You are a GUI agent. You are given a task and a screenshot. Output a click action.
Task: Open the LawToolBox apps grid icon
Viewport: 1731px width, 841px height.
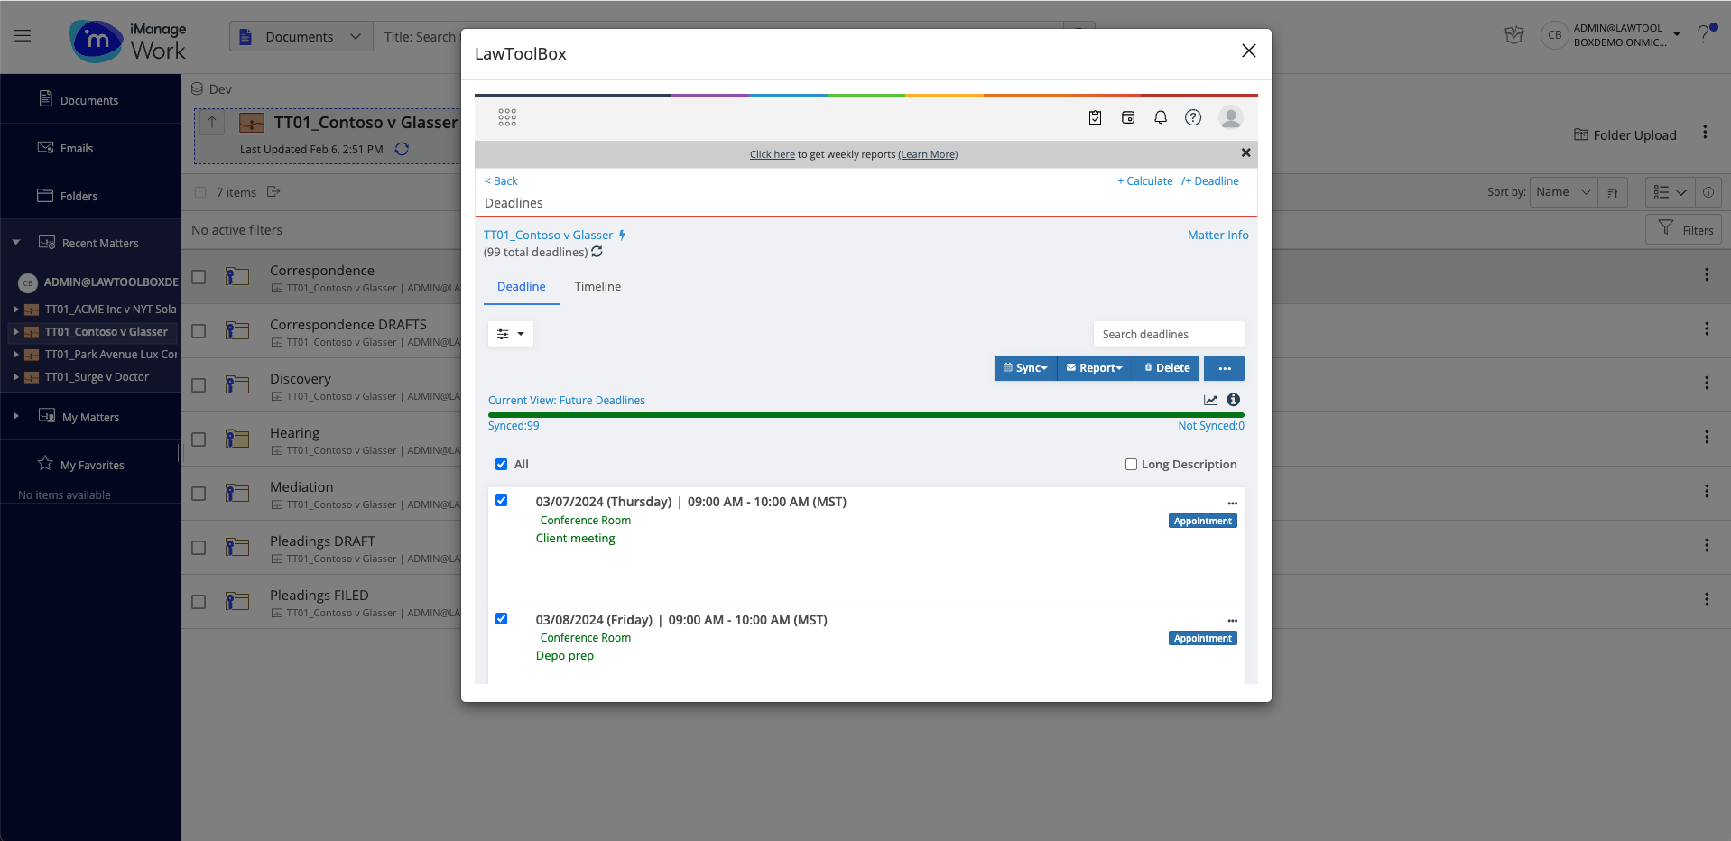click(x=507, y=117)
